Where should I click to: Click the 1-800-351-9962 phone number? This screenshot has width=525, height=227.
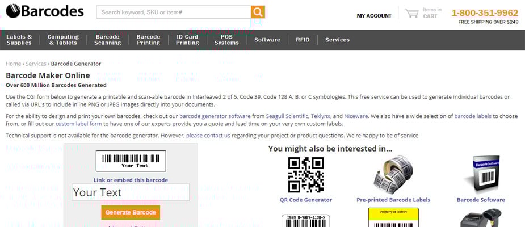pyautogui.click(x=485, y=12)
